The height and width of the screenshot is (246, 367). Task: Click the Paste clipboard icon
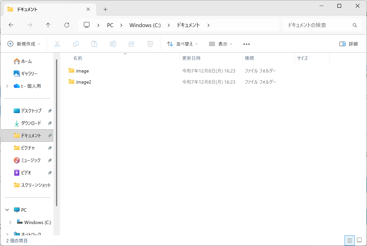click(94, 44)
